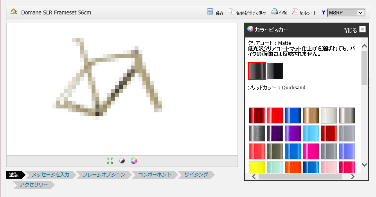
Task: Pick the hot pink magenta swatch
Action: coord(311,151)
